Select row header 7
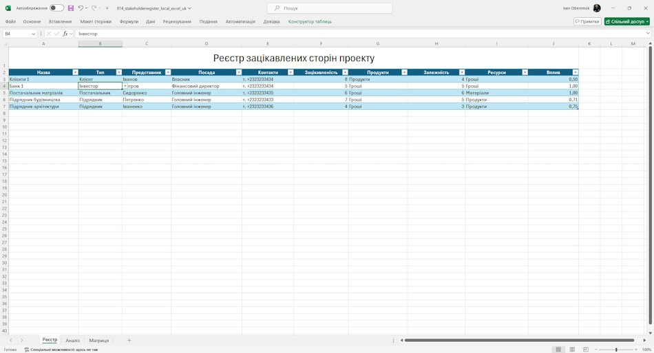654x353 pixels. point(4,106)
